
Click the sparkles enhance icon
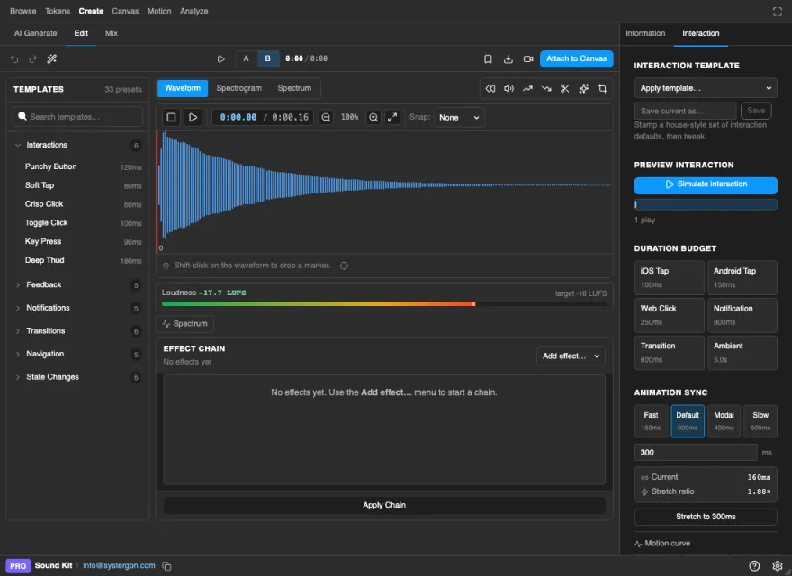[583, 88]
